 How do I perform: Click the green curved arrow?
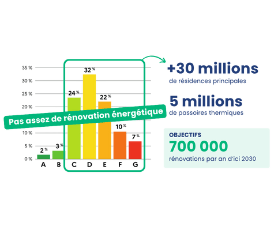154,58
